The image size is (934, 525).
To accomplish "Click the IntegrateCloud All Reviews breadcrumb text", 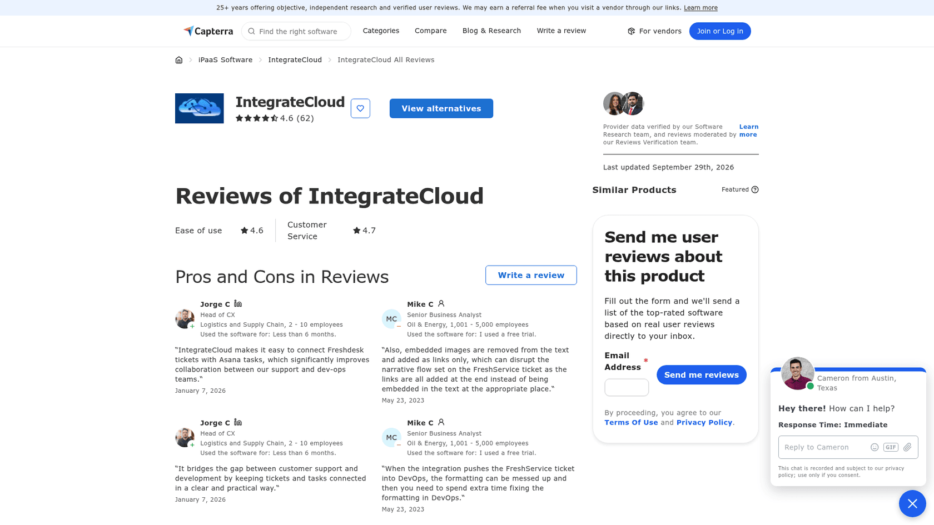I will pos(386,60).
